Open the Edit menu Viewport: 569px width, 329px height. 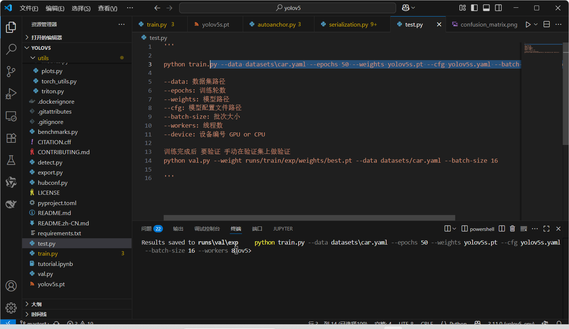point(55,8)
